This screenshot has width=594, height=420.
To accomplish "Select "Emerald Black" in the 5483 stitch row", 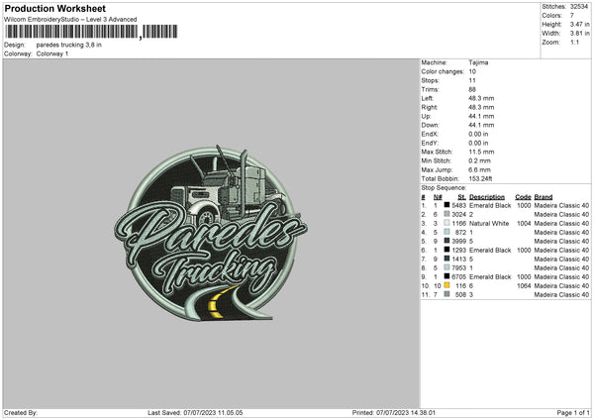I will tap(490, 205).
